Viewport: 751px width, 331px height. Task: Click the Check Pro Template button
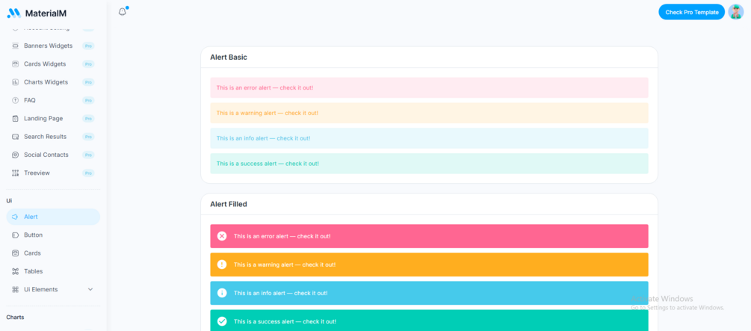coord(691,12)
